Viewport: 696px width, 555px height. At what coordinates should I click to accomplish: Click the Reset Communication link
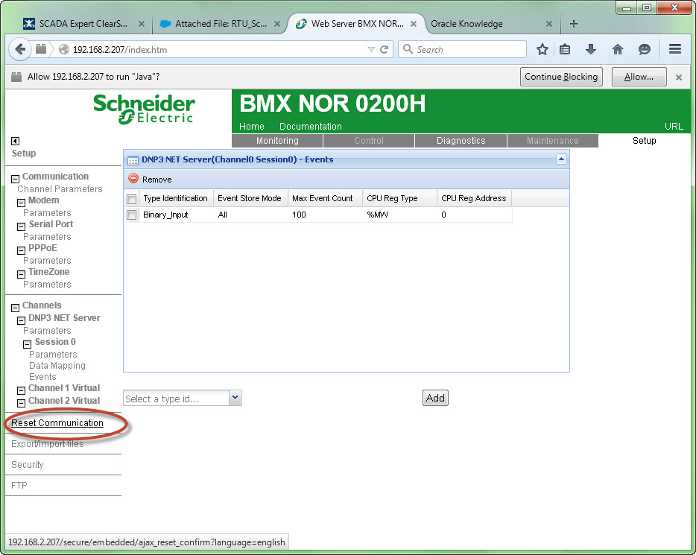(x=57, y=423)
